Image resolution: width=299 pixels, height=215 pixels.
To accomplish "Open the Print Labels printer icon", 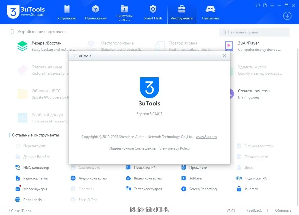I will 18,199.
